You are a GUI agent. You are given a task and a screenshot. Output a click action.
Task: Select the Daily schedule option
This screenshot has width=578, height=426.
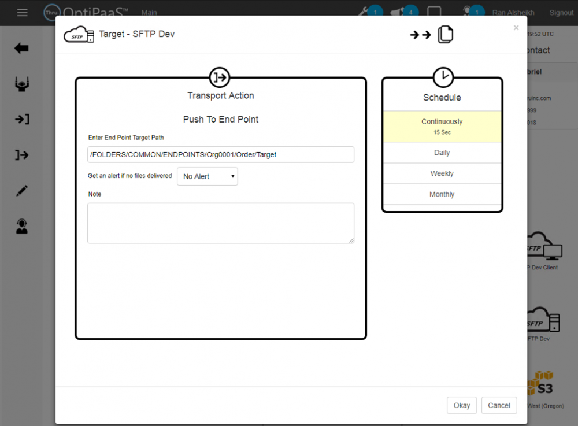(442, 153)
